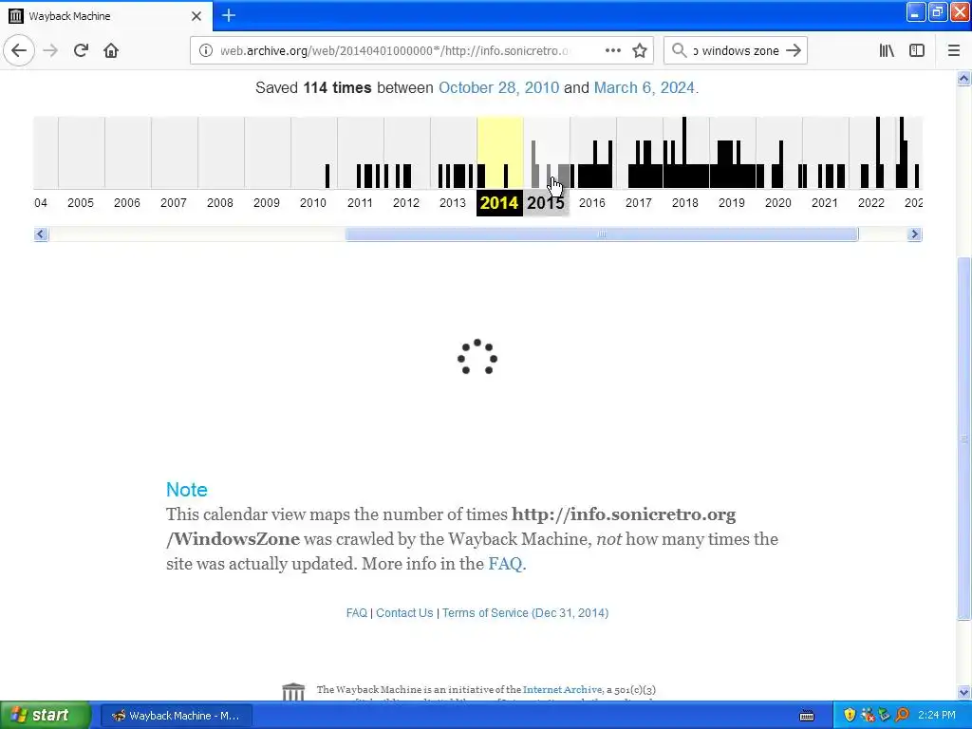Open a new tab with plus button

[228, 15]
